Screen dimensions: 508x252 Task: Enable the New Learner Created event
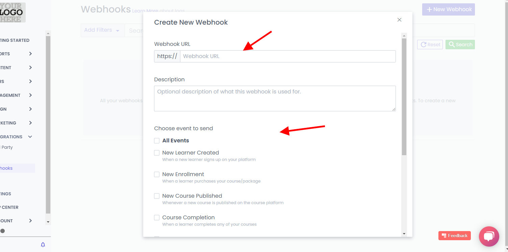pyautogui.click(x=157, y=153)
